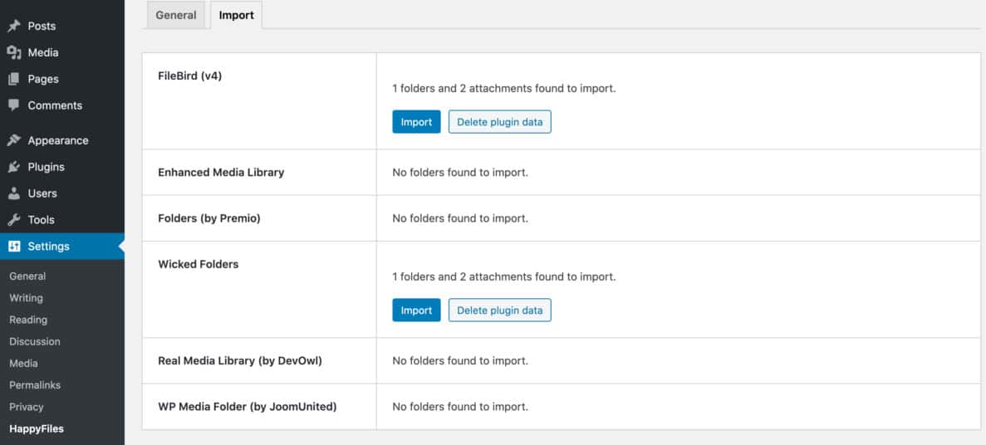Import folders from FileBird (v4)
The height and width of the screenshot is (445, 986).
[x=416, y=122]
